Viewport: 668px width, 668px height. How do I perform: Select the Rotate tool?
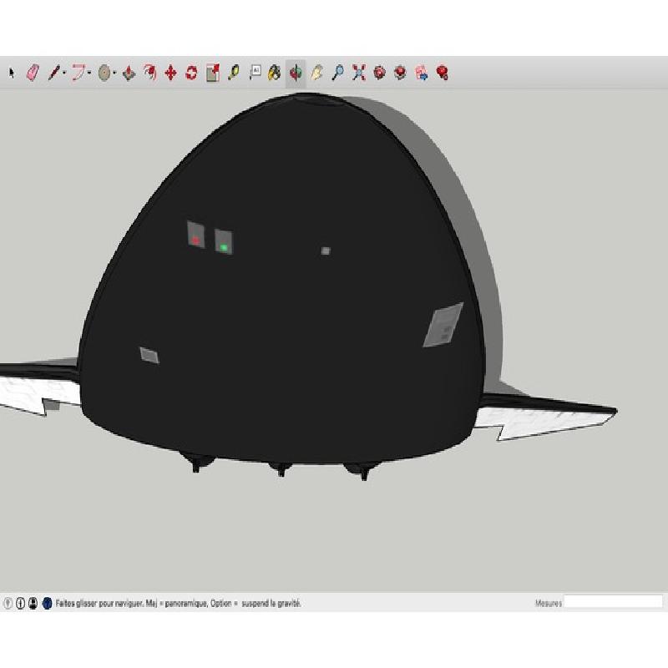(191, 73)
